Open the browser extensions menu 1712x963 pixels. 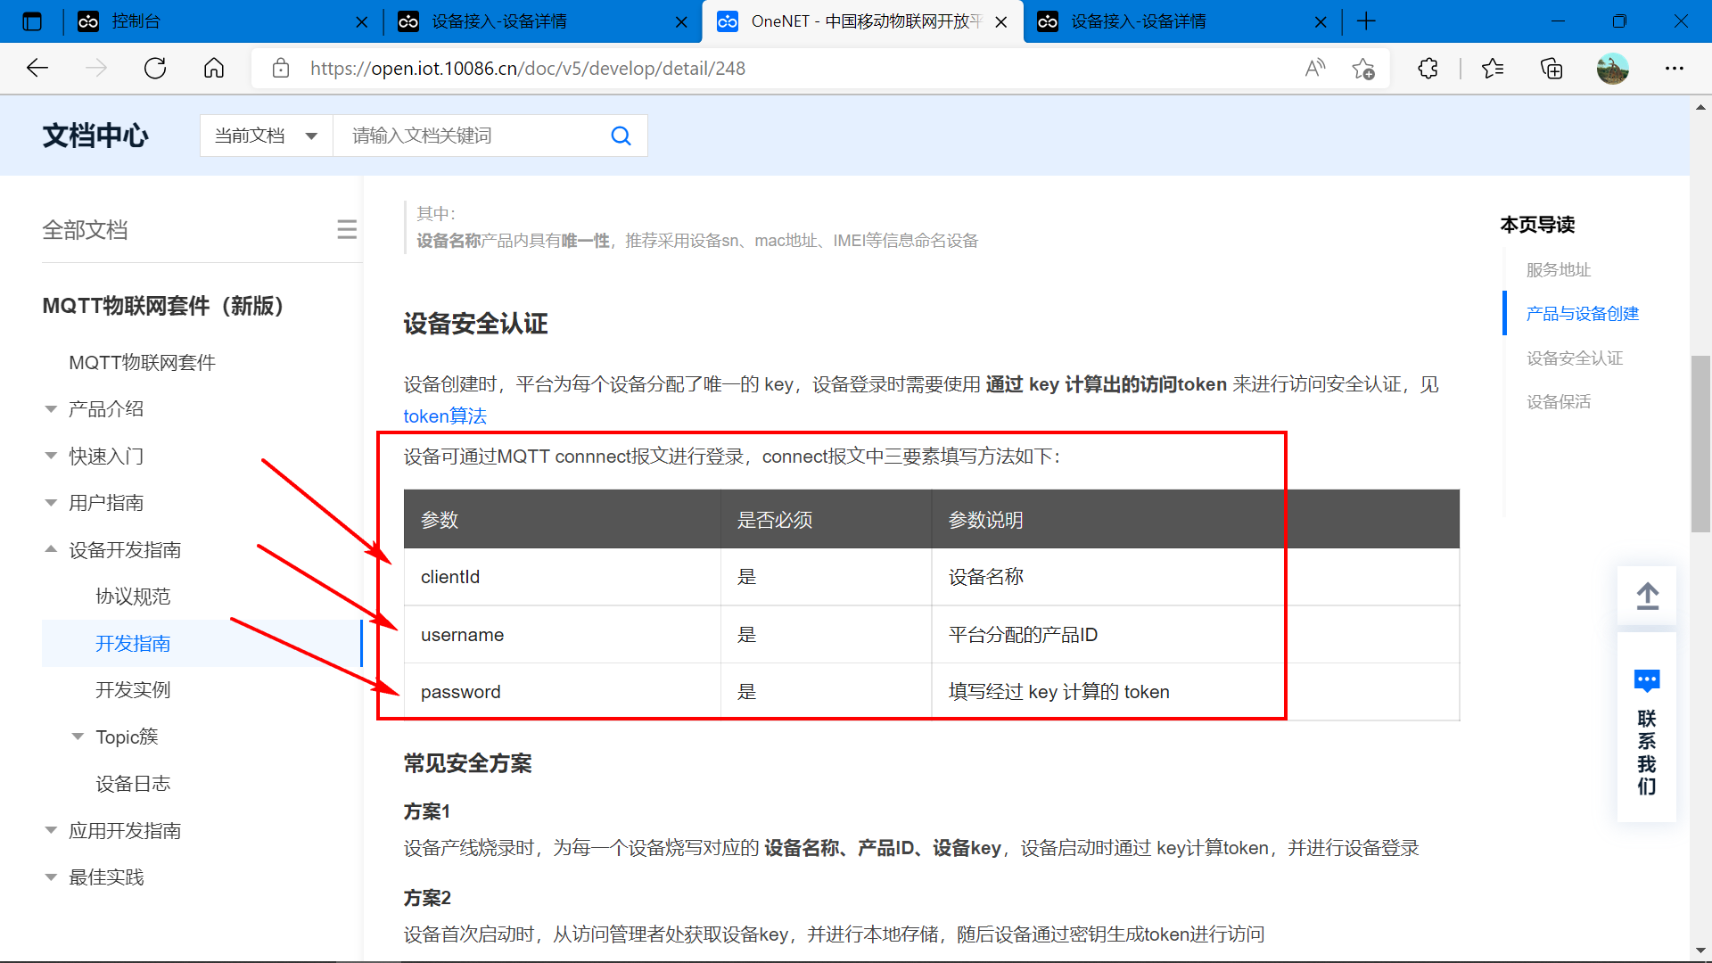(x=1428, y=69)
